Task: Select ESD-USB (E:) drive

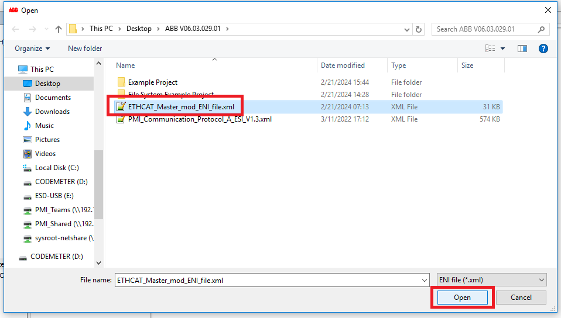Action: [54, 196]
